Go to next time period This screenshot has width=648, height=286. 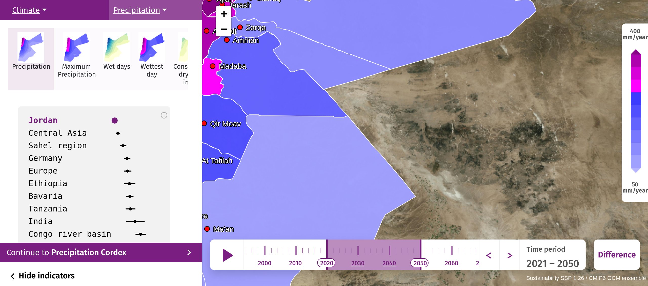[510, 255]
